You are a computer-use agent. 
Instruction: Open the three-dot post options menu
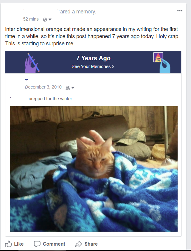coord(180,11)
